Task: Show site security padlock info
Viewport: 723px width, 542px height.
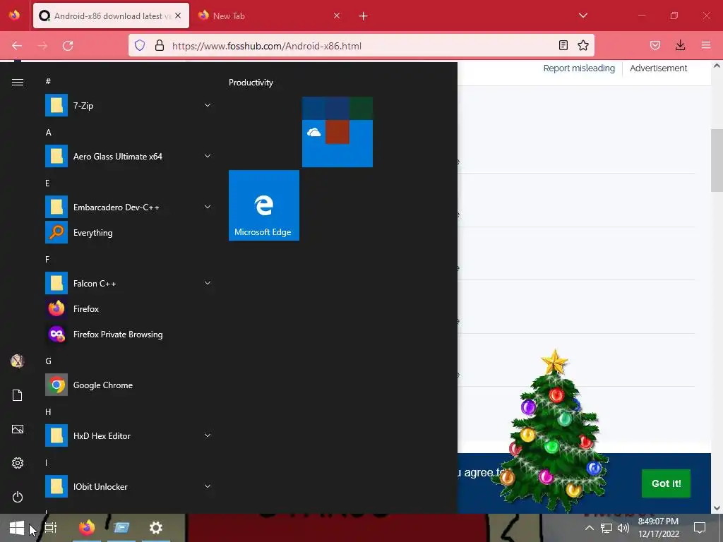Action: point(160,45)
